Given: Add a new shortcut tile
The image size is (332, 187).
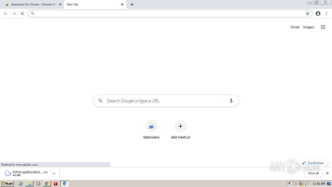Looking at the screenshot, I should click(x=181, y=130).
